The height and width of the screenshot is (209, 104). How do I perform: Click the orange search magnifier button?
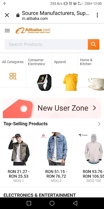pyautogui.click(x=94, y=44)
